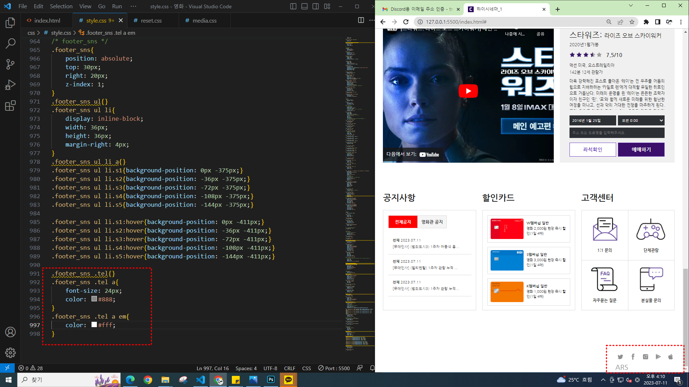
Task: Switch to the reset.css editor tab
Action: point(151,21)
